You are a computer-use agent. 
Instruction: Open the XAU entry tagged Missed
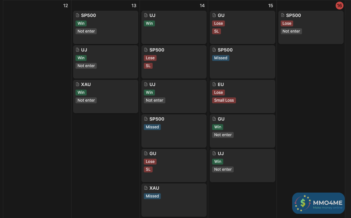pos(154,188)
